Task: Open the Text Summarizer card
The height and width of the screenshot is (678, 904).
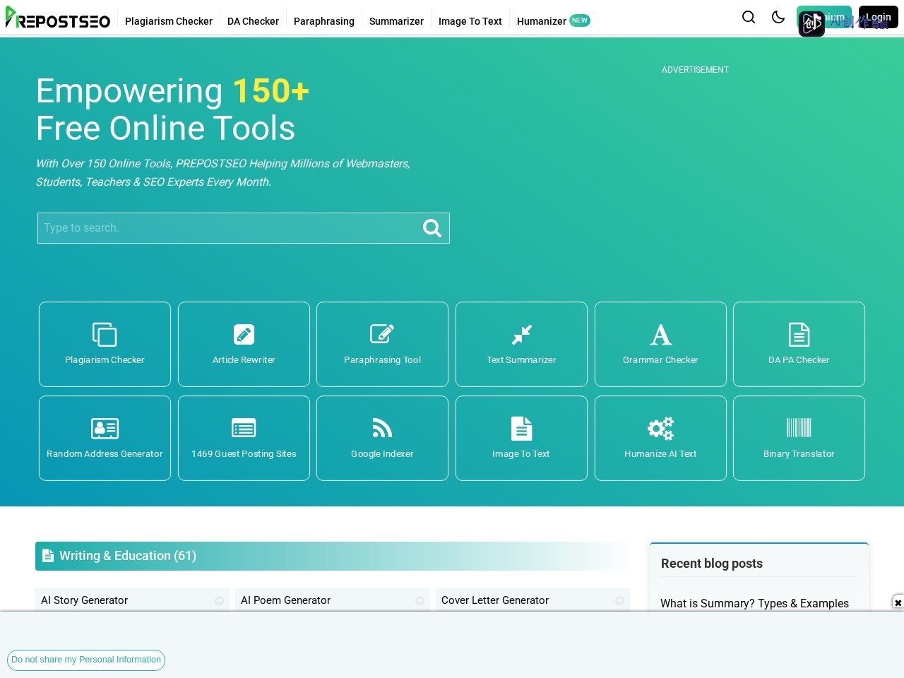Action: (x=521, y=344)
